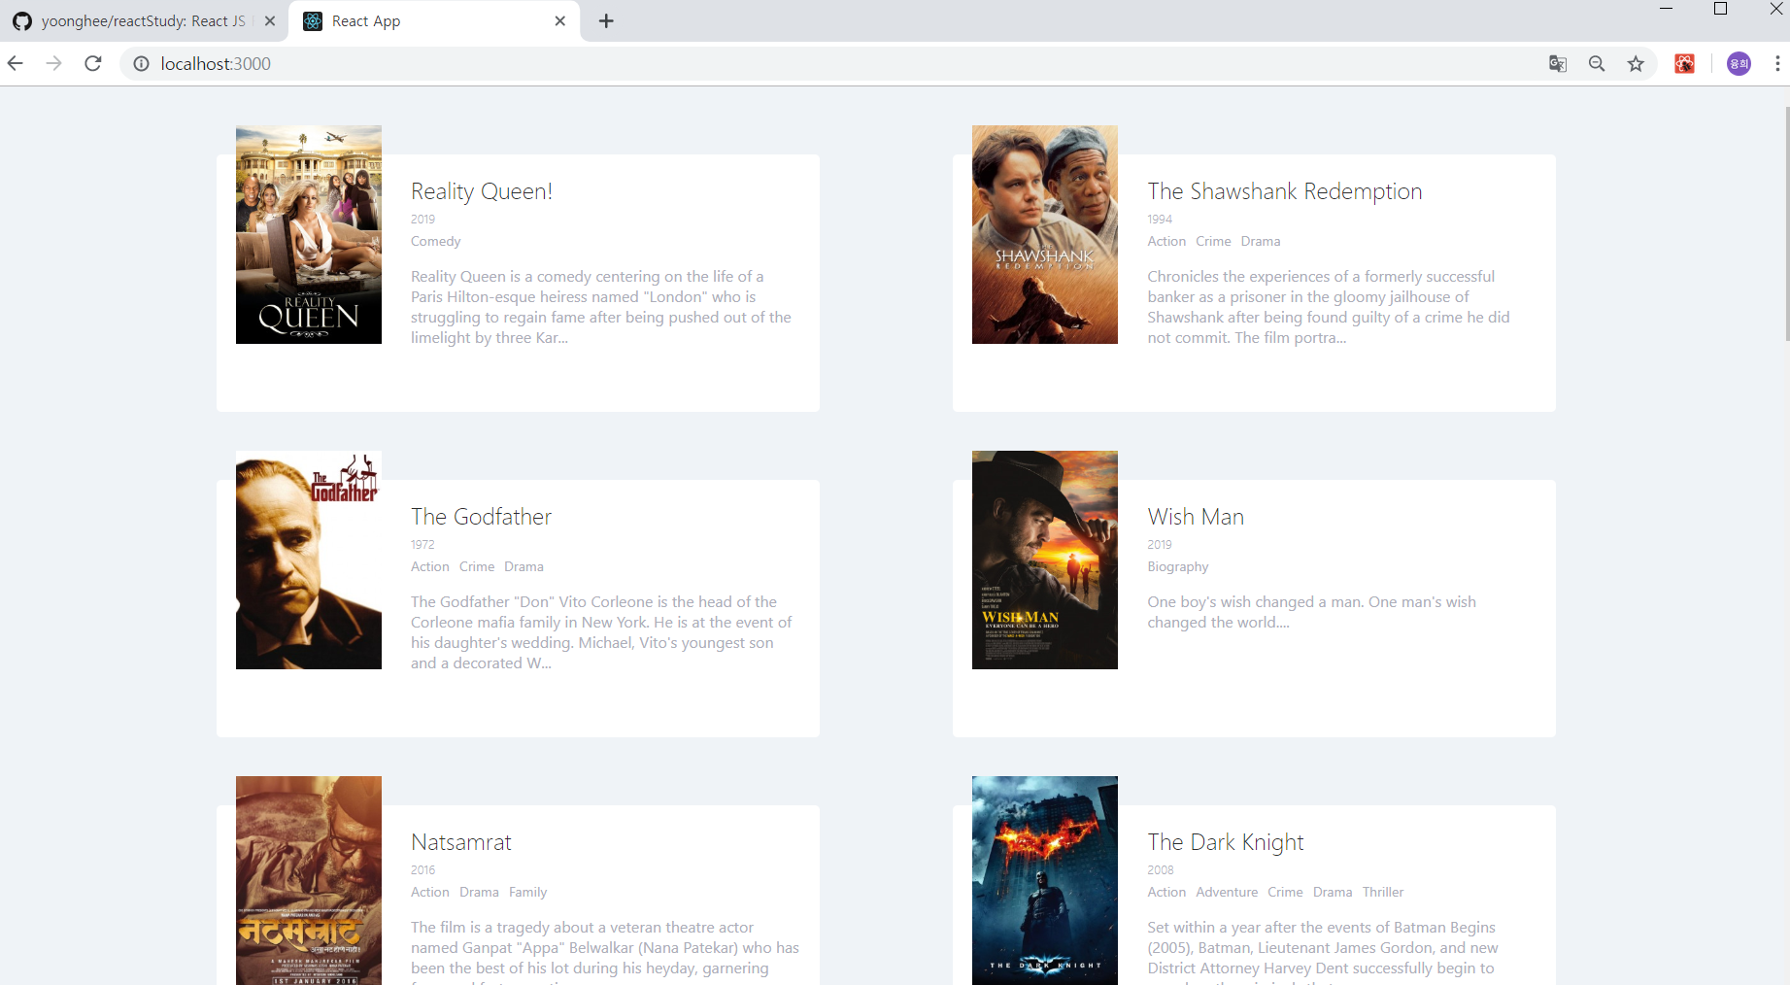Image resolution: width=1790 pixels, height=985 pixels.
Task: Close the React App tab
Action: pos(560,20)
